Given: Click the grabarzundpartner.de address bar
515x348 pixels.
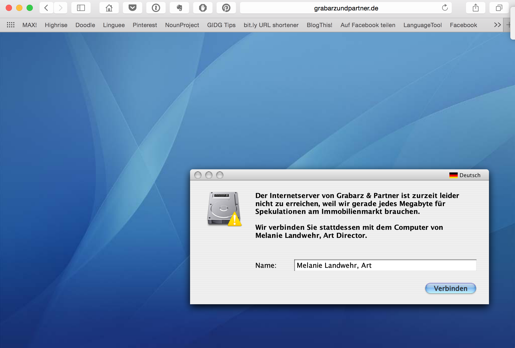Looking at the screenshot, I should 346,8.
